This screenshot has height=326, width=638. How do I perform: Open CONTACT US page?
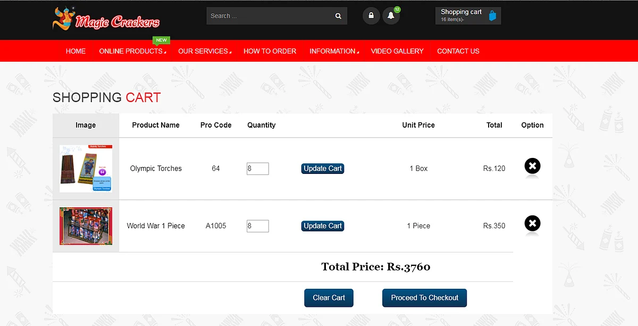[458, 51]
